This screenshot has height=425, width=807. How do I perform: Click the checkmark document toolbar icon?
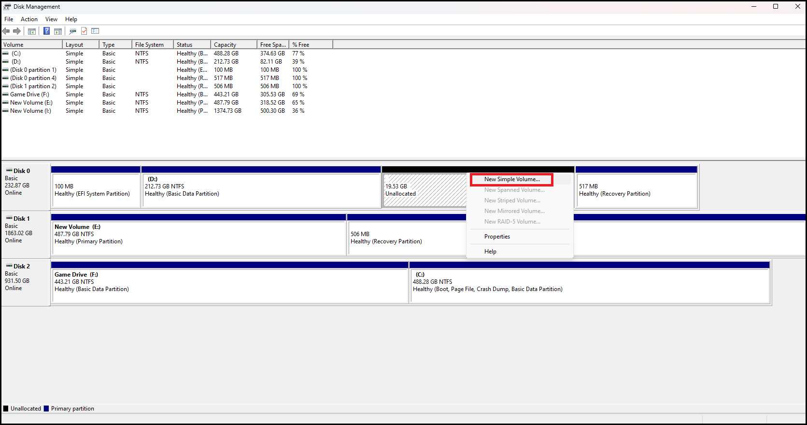[84, 31]
